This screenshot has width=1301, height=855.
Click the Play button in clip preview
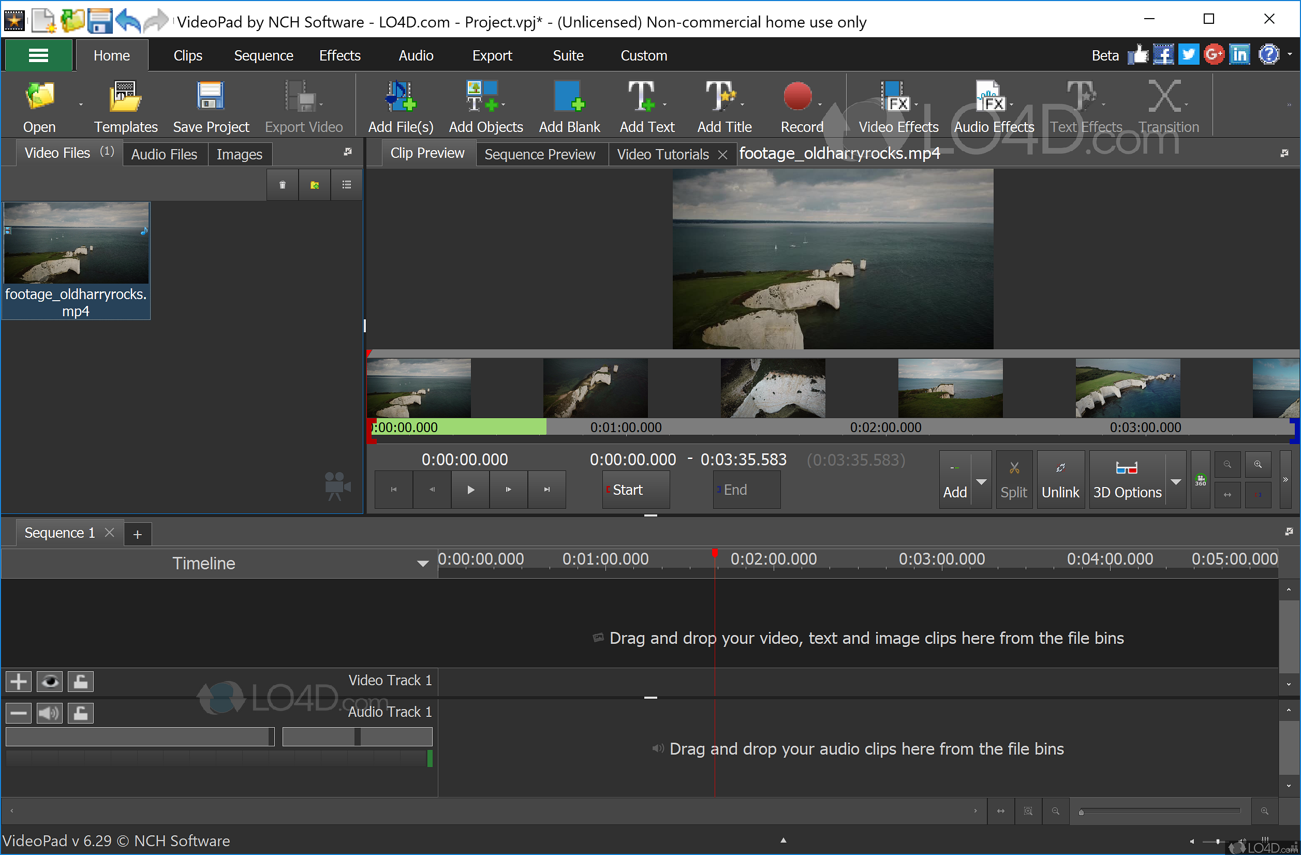tap(470, 489)
